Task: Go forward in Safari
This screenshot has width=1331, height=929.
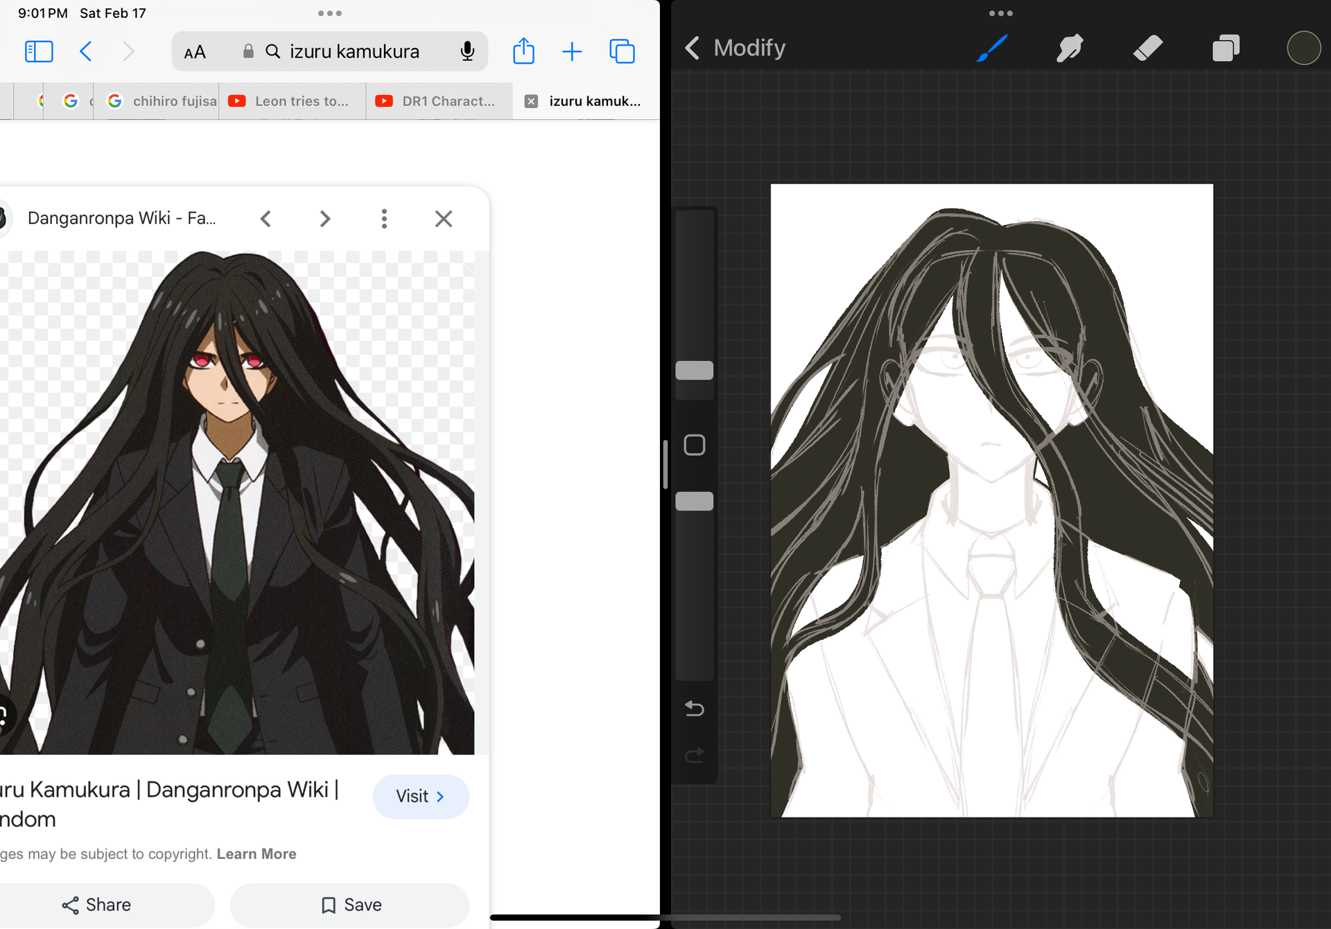Action: click(x=128, y=51)
